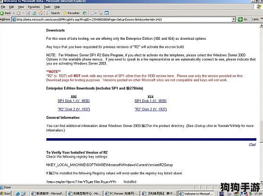263x196 pixels.
Task: Click the Go button
Action: point(243,19)
